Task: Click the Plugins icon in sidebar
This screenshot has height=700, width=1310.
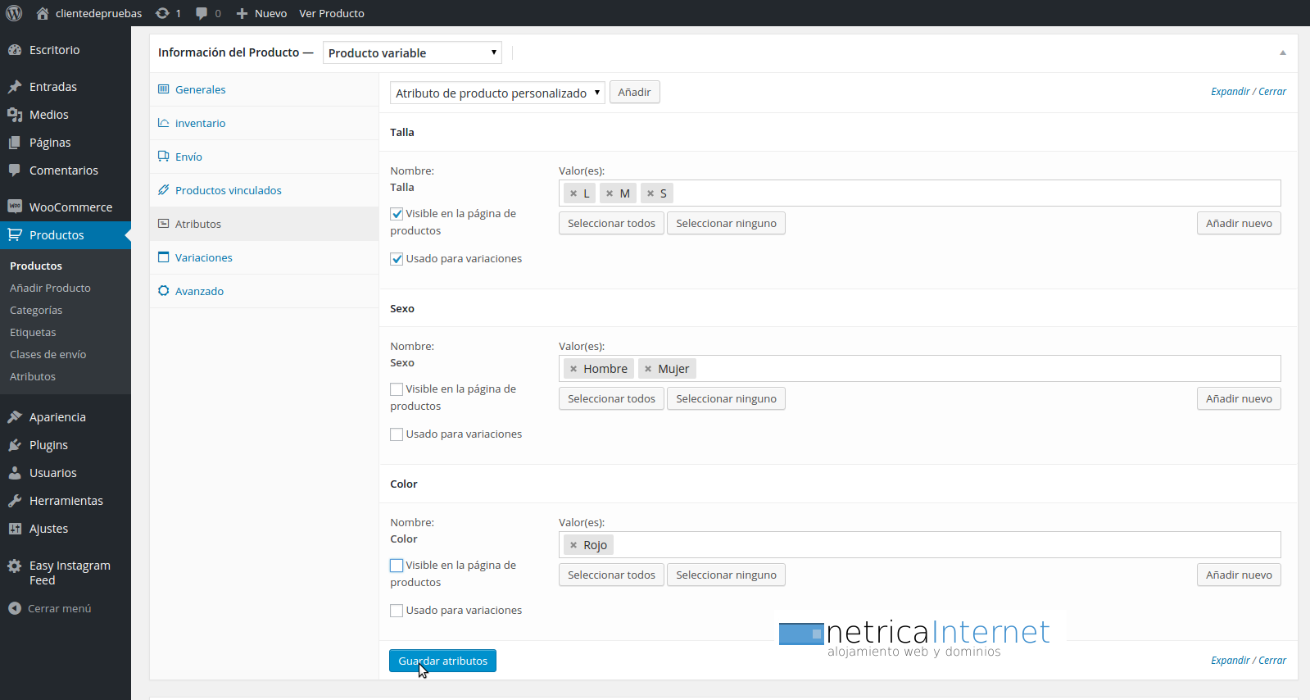Action: tap(15, 445)
